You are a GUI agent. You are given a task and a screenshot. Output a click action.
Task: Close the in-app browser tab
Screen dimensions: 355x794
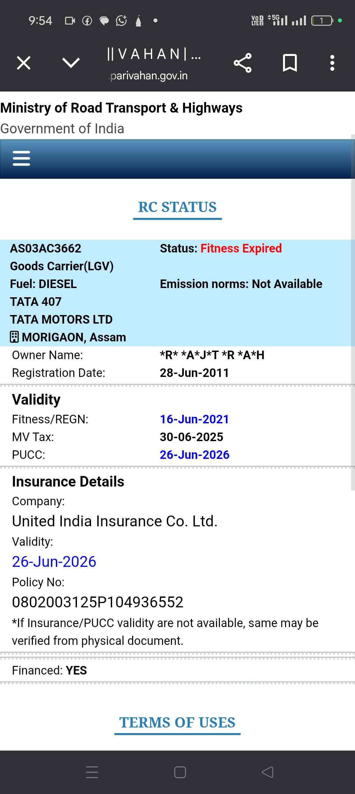tap(24, 63)
